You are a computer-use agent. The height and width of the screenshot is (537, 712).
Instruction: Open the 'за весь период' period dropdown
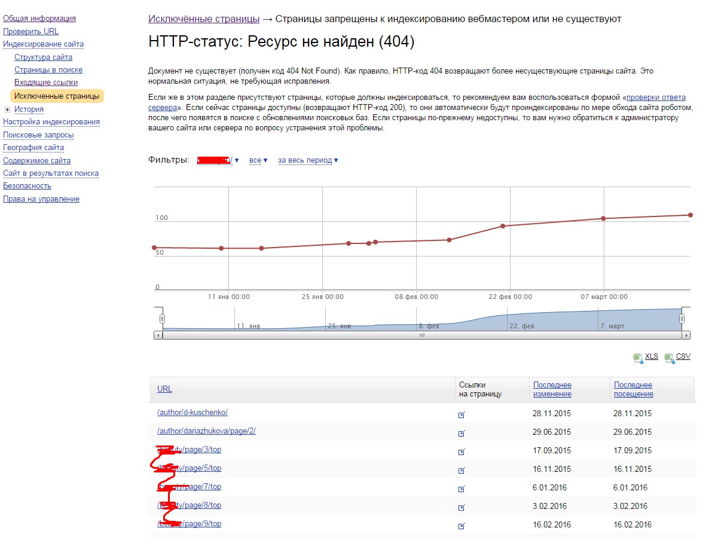(x=308, y=160)
